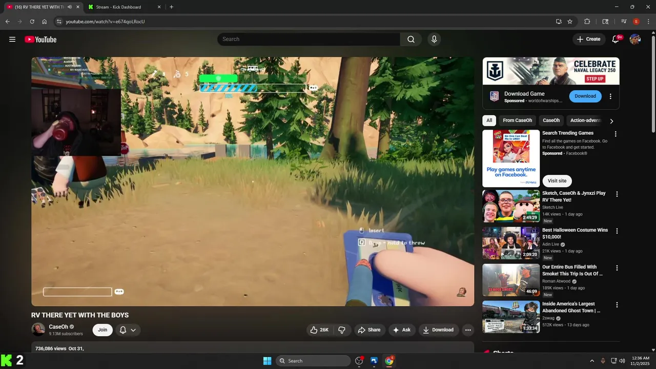Image resolution: width=656 pixels, height=369 pixels.
Task: Open more actions for the video
Action: [468, 330]
